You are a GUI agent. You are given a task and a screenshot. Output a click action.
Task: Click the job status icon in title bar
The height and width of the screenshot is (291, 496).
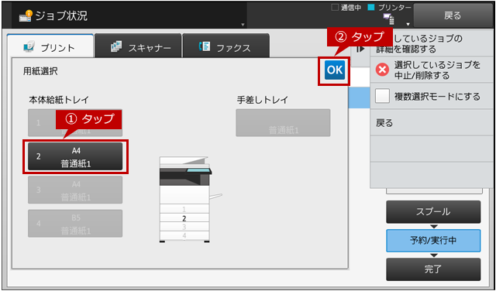click(26, 15)
